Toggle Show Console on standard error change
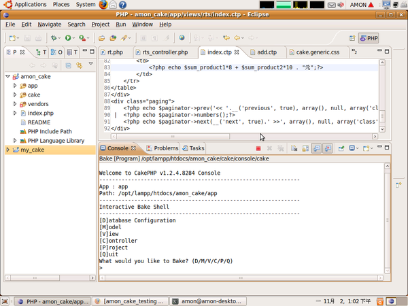Screen dimensions: 408x306 328,148
